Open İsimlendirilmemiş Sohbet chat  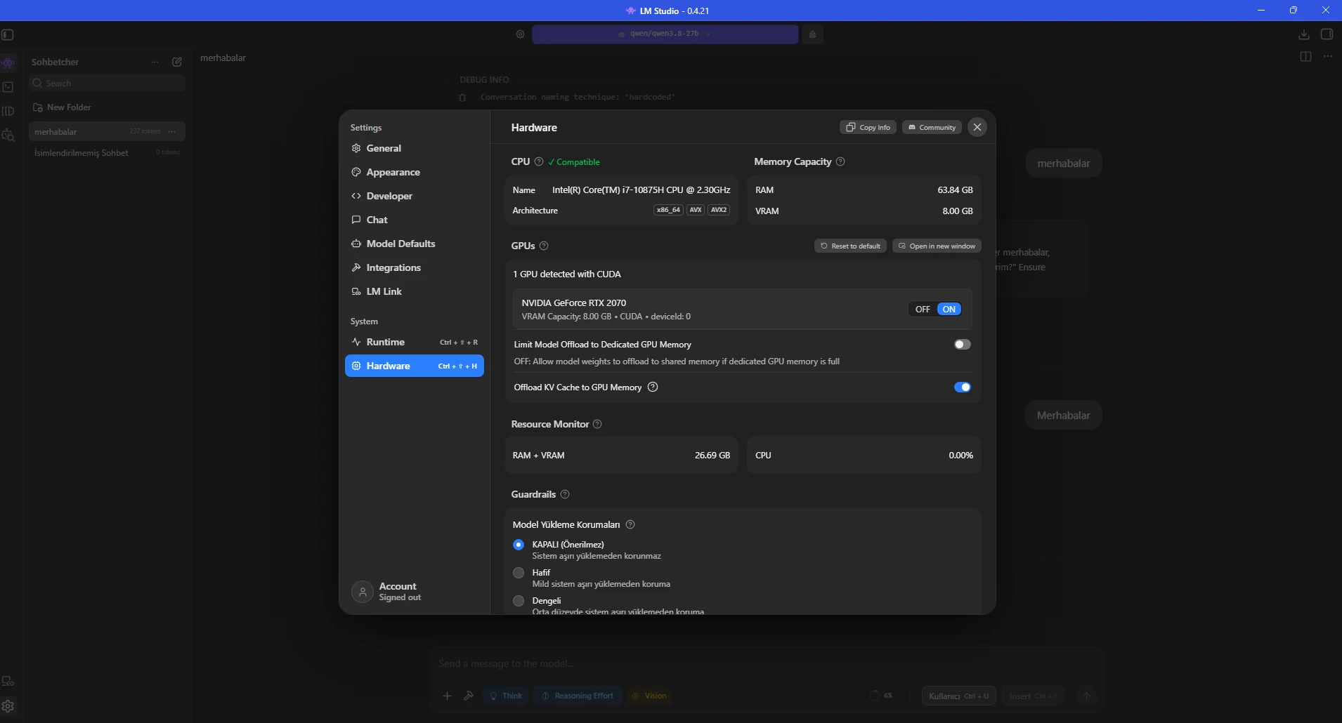108,152
